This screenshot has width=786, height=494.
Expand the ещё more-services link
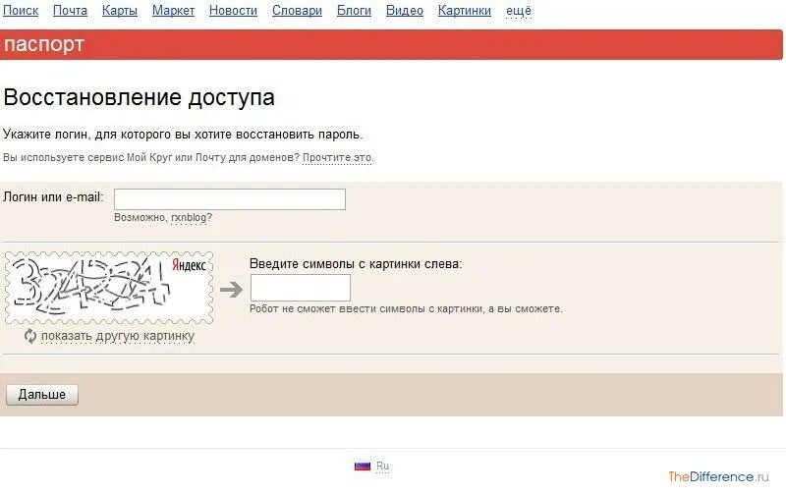(x=519, y=11)
